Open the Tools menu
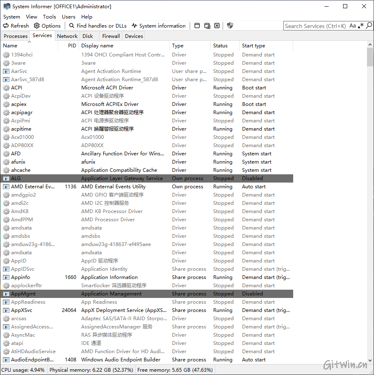374x375 pixels. tap(49, 17)
